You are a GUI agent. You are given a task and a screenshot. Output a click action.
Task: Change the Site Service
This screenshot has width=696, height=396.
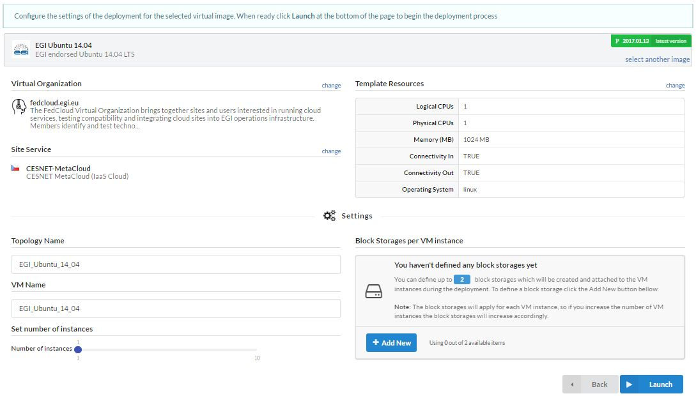tap(331, 151)
